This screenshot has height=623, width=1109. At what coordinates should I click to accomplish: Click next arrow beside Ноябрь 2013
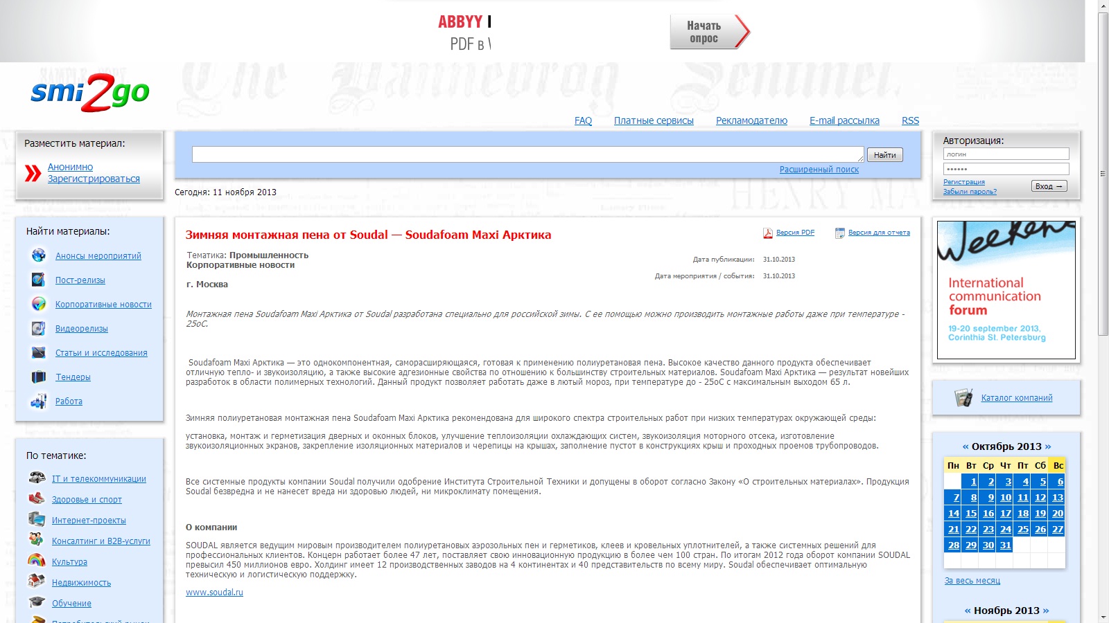(1046, 611)
